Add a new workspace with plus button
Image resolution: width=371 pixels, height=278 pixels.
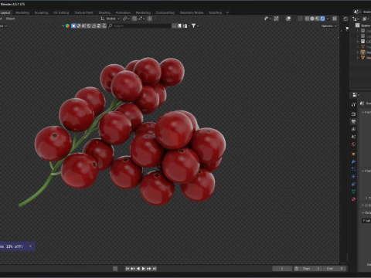(x=227, y=12)
